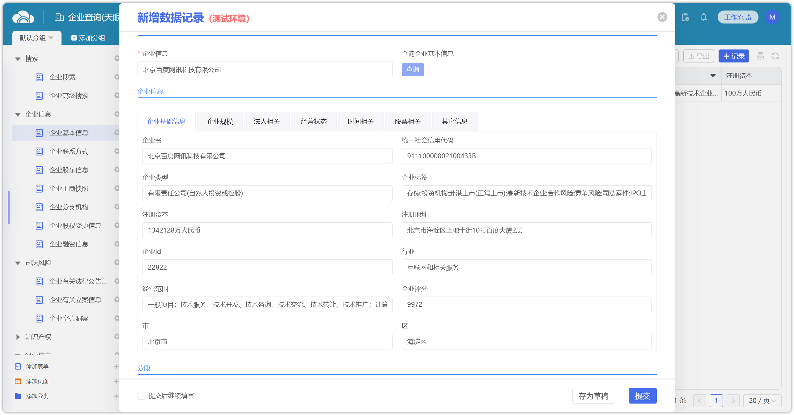Click the 提交 submit button
Viewport: 794px width, 415px height.
(x=643, y=396)
